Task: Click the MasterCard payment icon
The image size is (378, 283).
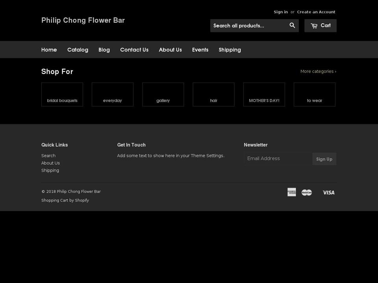Action: click(x=307, y=193)
